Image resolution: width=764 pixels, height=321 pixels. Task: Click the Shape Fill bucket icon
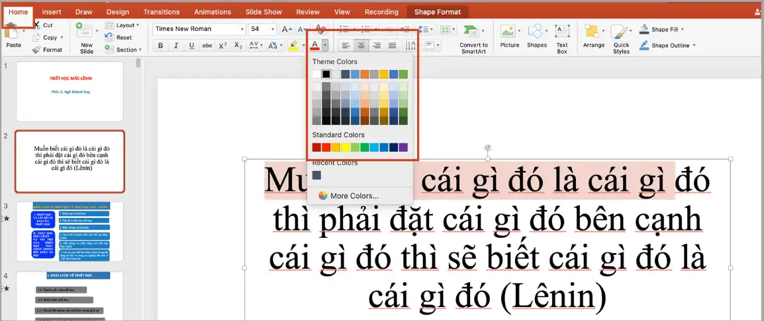644,29
